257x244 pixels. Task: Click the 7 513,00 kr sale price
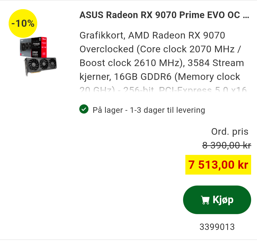click(x=218, y=165)
